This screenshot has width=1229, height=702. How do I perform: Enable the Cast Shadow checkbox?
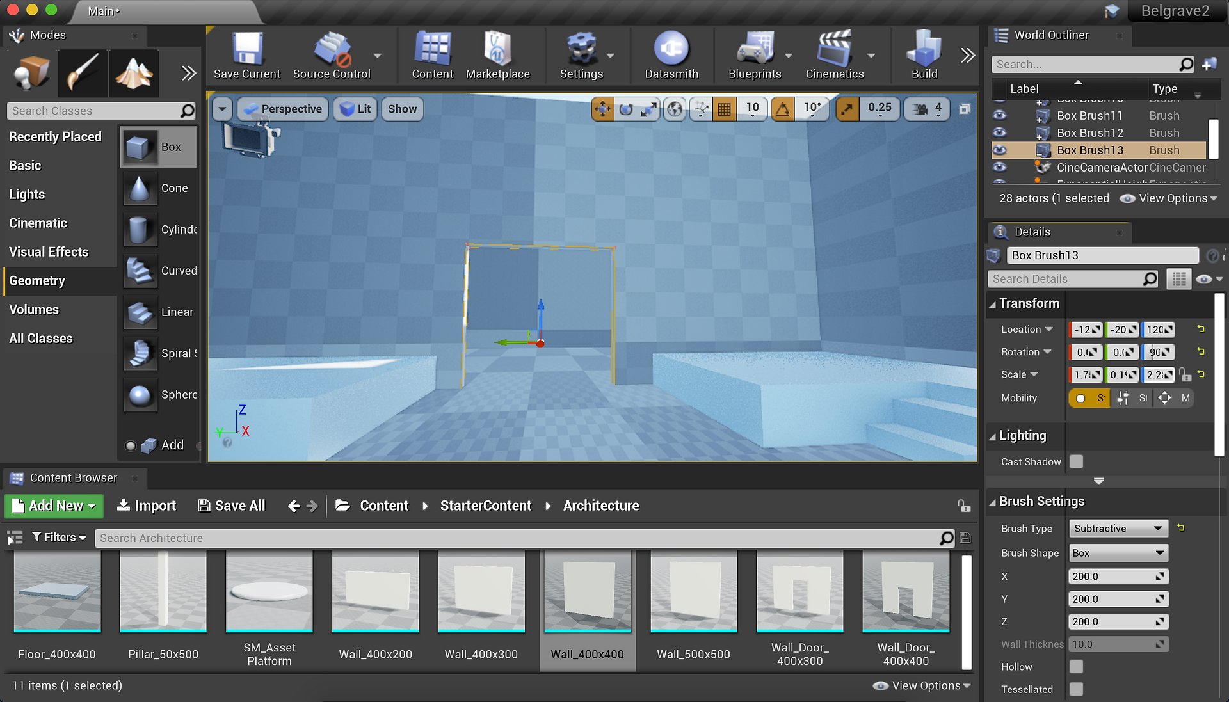1077,461
